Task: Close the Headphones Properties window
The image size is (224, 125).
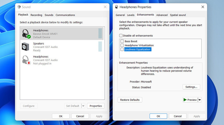Action: pyautogui.click(x=203, y=7)
